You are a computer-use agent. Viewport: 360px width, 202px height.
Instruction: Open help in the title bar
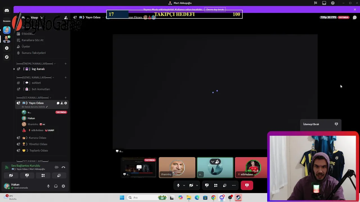click(x=333, y=3)
